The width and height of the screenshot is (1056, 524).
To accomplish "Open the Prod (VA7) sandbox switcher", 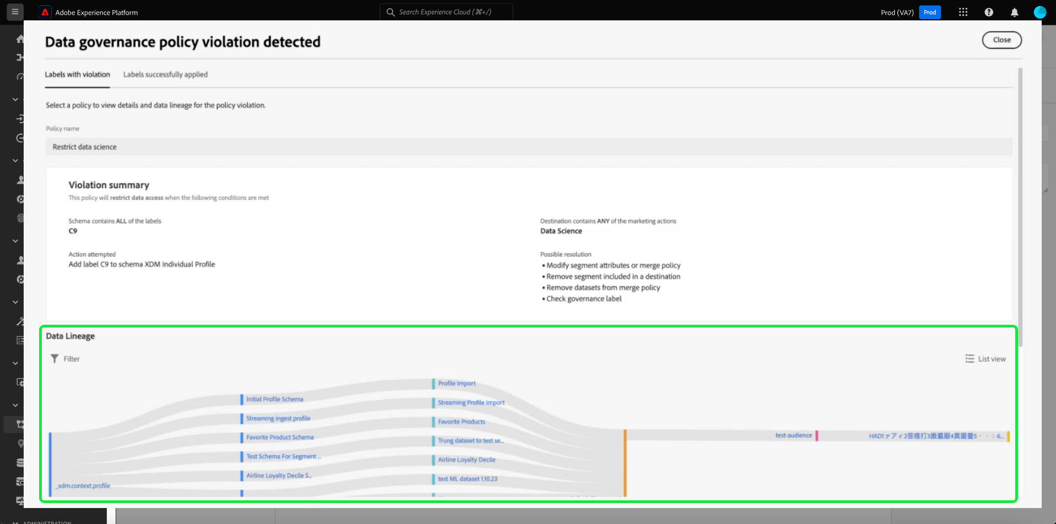I will [897, 12].
